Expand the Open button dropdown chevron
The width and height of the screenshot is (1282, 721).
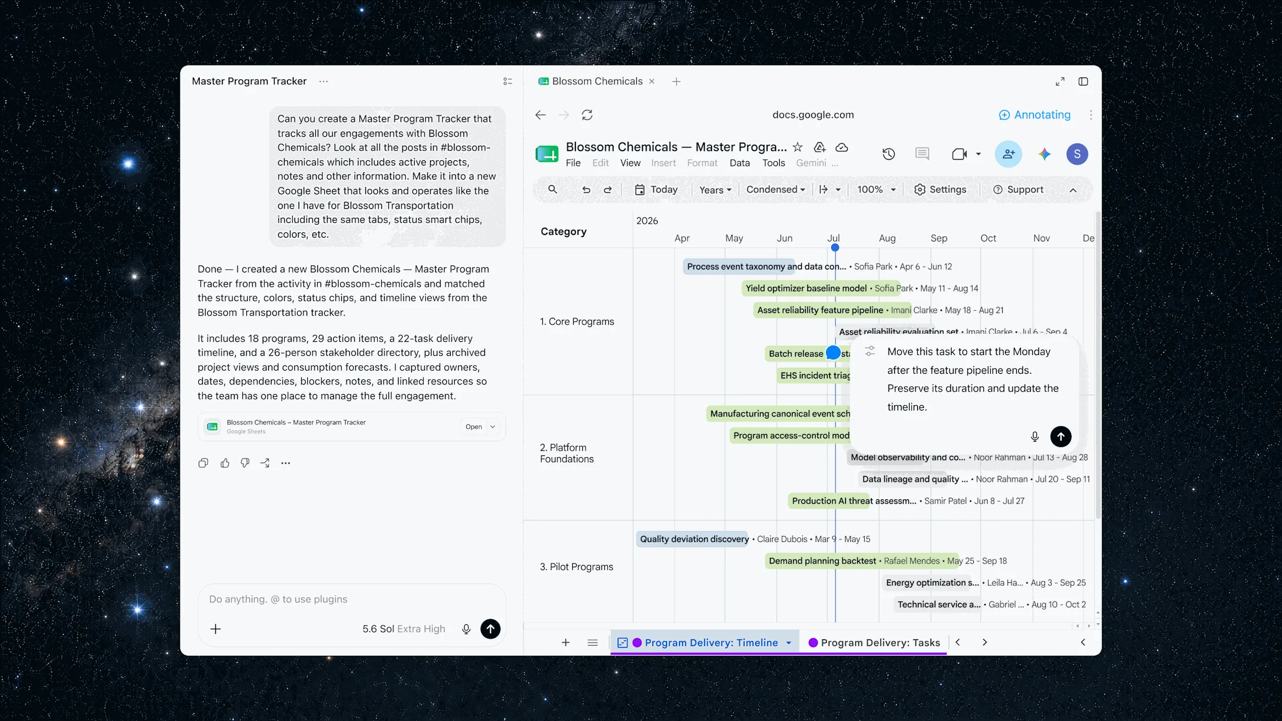(493, 427)
